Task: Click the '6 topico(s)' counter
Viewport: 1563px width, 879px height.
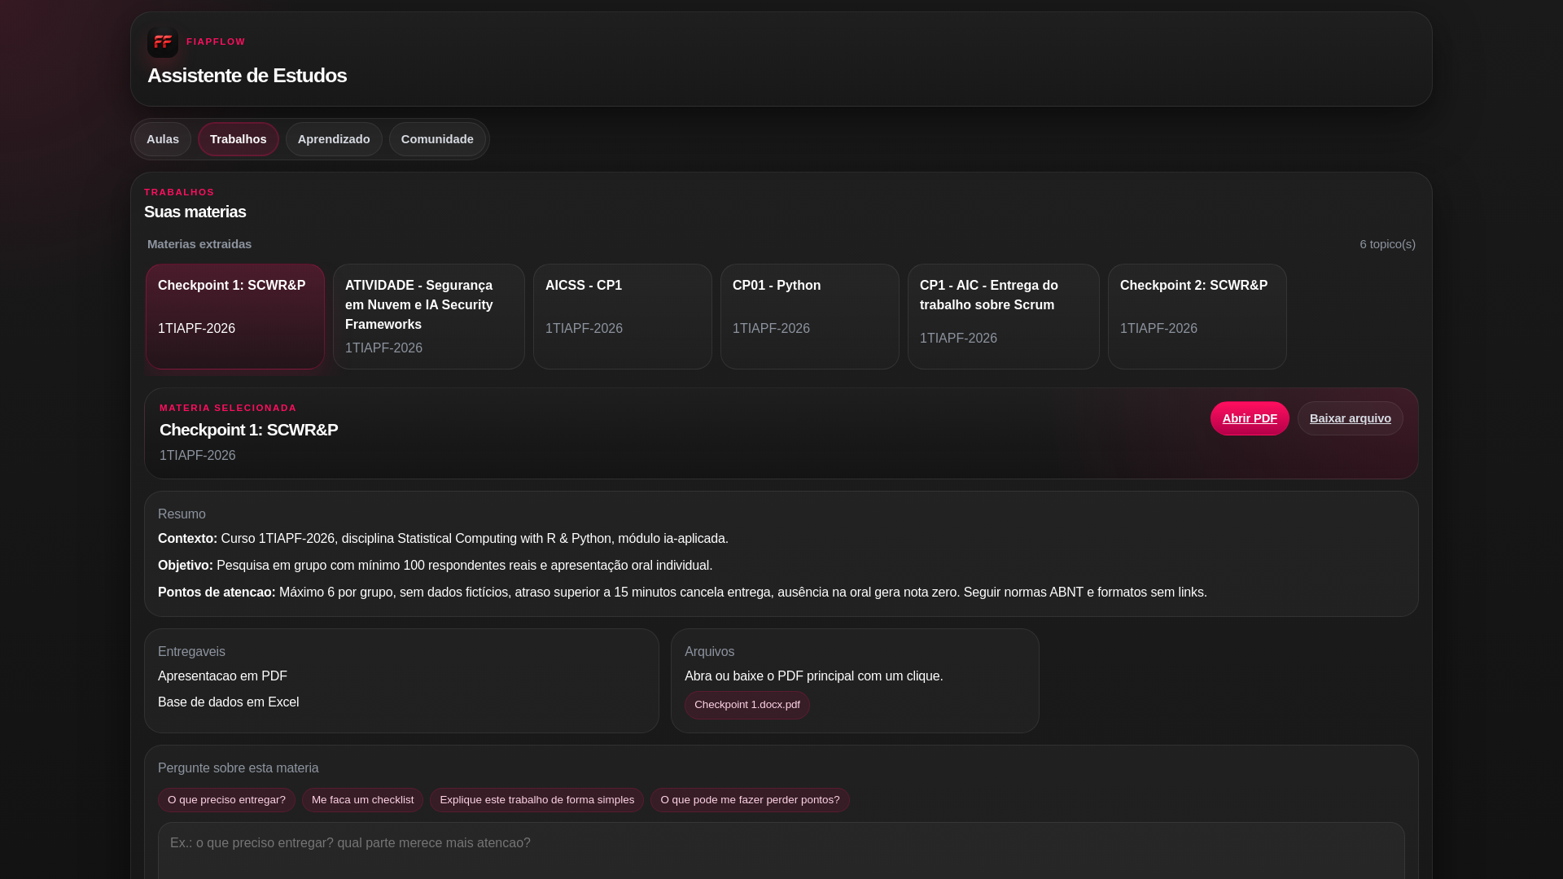Action: 1387,244
